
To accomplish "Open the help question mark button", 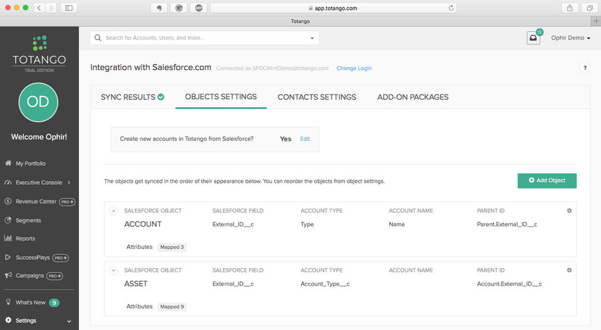I will [x=585, y=68].
